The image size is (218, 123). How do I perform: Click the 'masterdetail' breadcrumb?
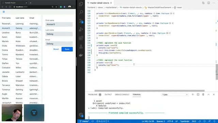click(111, 8)
